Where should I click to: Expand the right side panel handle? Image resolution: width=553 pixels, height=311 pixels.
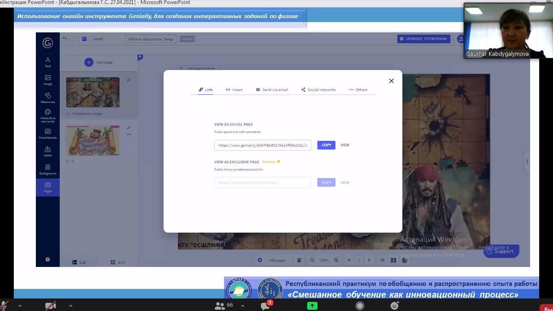tap(527, 162)
